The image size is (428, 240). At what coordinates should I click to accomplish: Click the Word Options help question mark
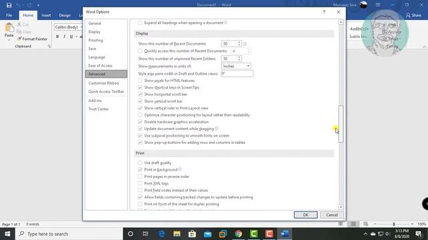pos(324,12)
